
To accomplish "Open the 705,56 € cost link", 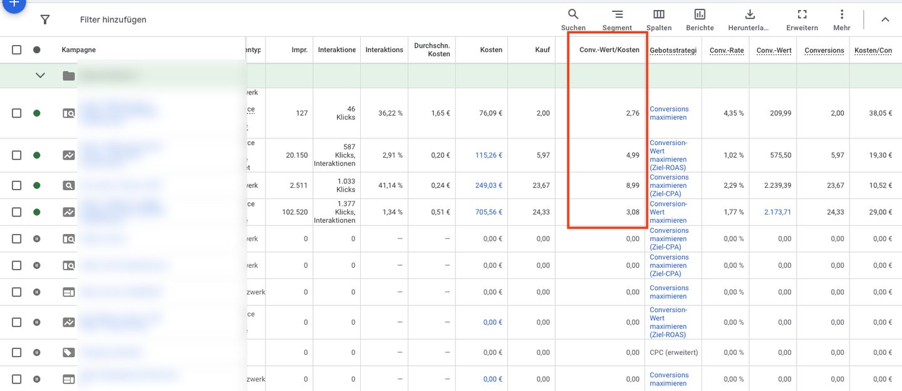I will [489, 212].
